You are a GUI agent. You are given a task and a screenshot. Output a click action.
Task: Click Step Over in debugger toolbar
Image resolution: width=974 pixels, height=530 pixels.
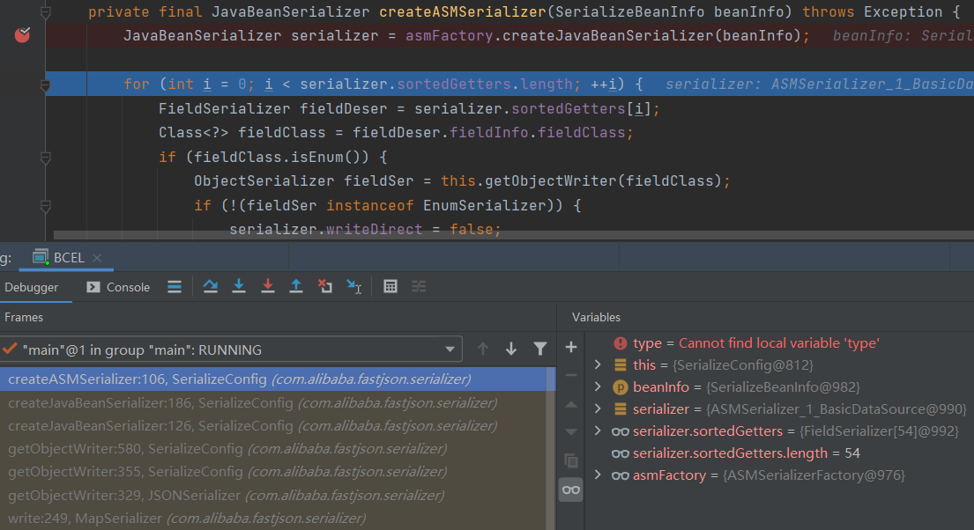pos(210,286)
